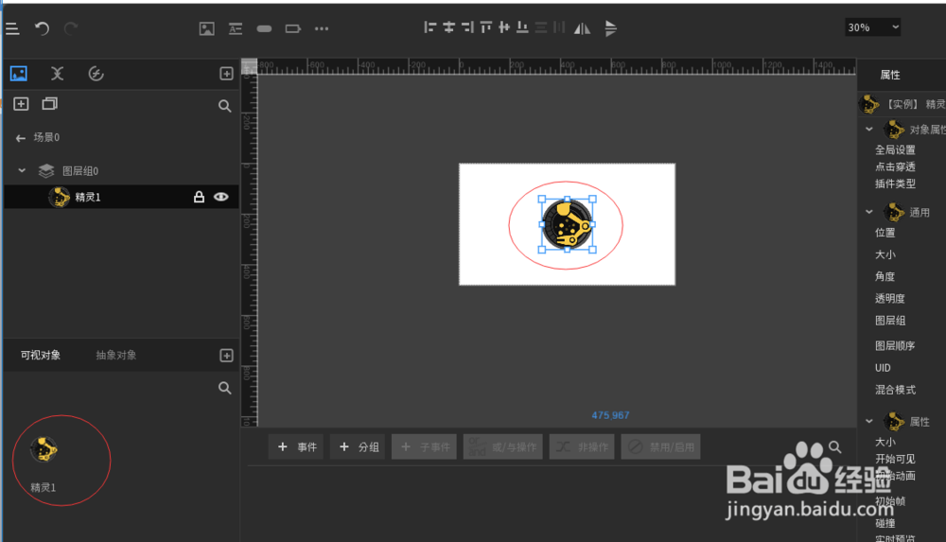
Task: Select the sprite on the canvas
Action: click(567, 224)
